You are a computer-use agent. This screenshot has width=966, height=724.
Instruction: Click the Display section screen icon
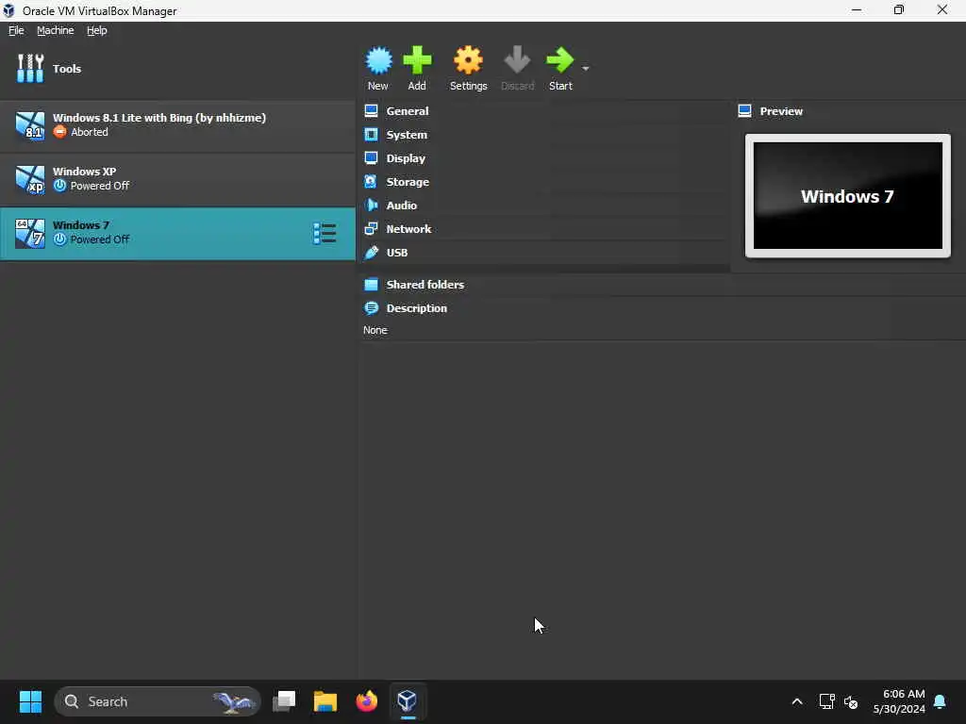371,158
